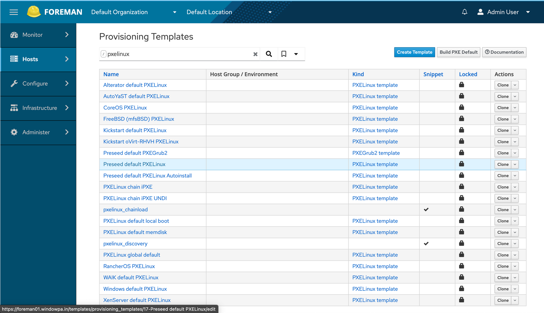Click lock icon in pxelinux_chainload row
Image resolution: width=544 pixels, height=313 pixels.
click(x=462, y=209)
